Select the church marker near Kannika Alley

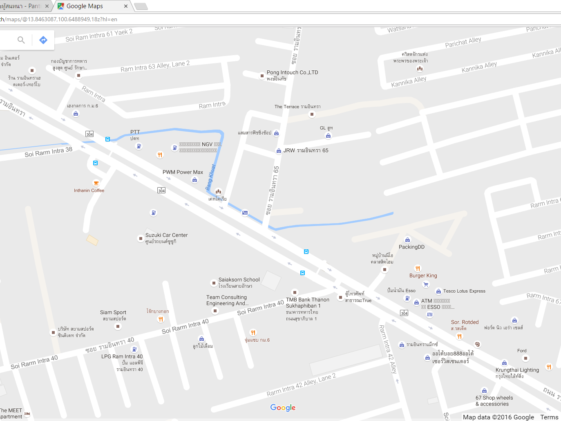[x=420, y=69]
